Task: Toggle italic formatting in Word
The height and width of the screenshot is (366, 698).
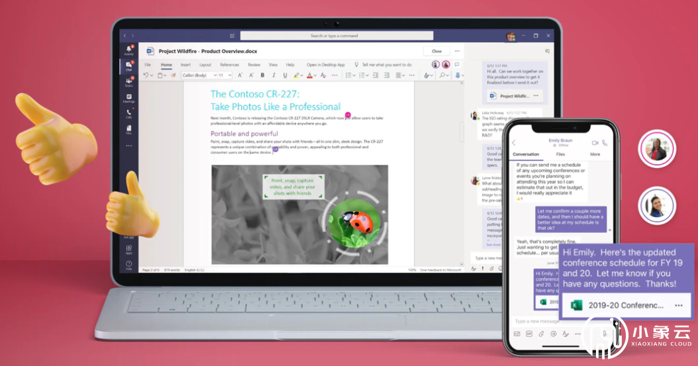Action: pos(274,75)
